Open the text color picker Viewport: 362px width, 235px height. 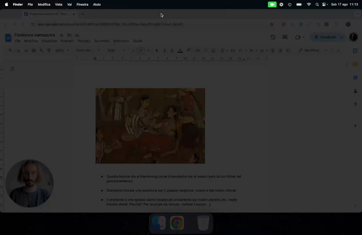180,50
